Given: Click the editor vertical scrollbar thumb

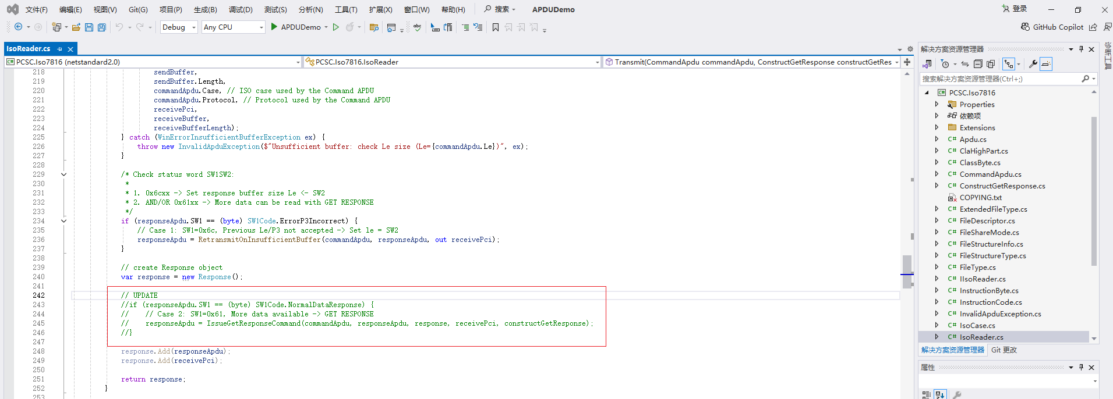Looking at the screenshot, I should pos(907,272).
